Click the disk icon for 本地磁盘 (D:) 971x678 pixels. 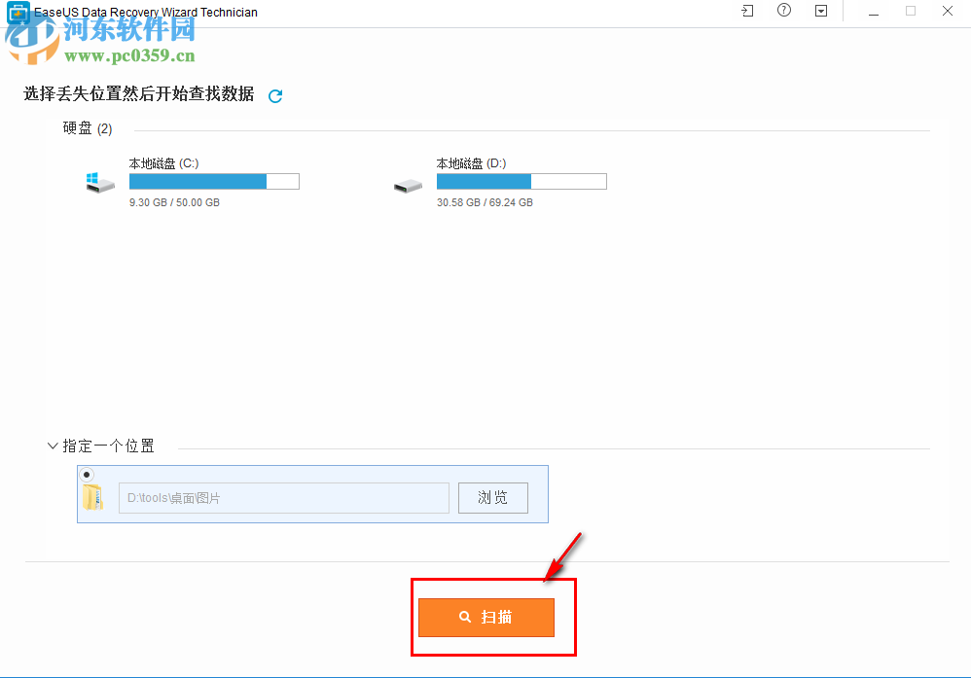coord(408,182)
